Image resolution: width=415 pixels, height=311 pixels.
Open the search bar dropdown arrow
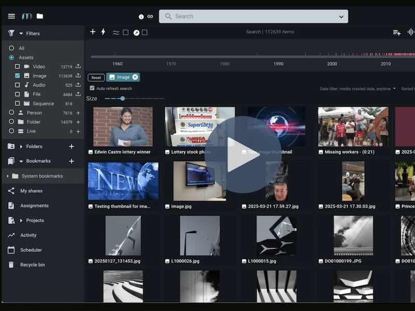(341, 17)
